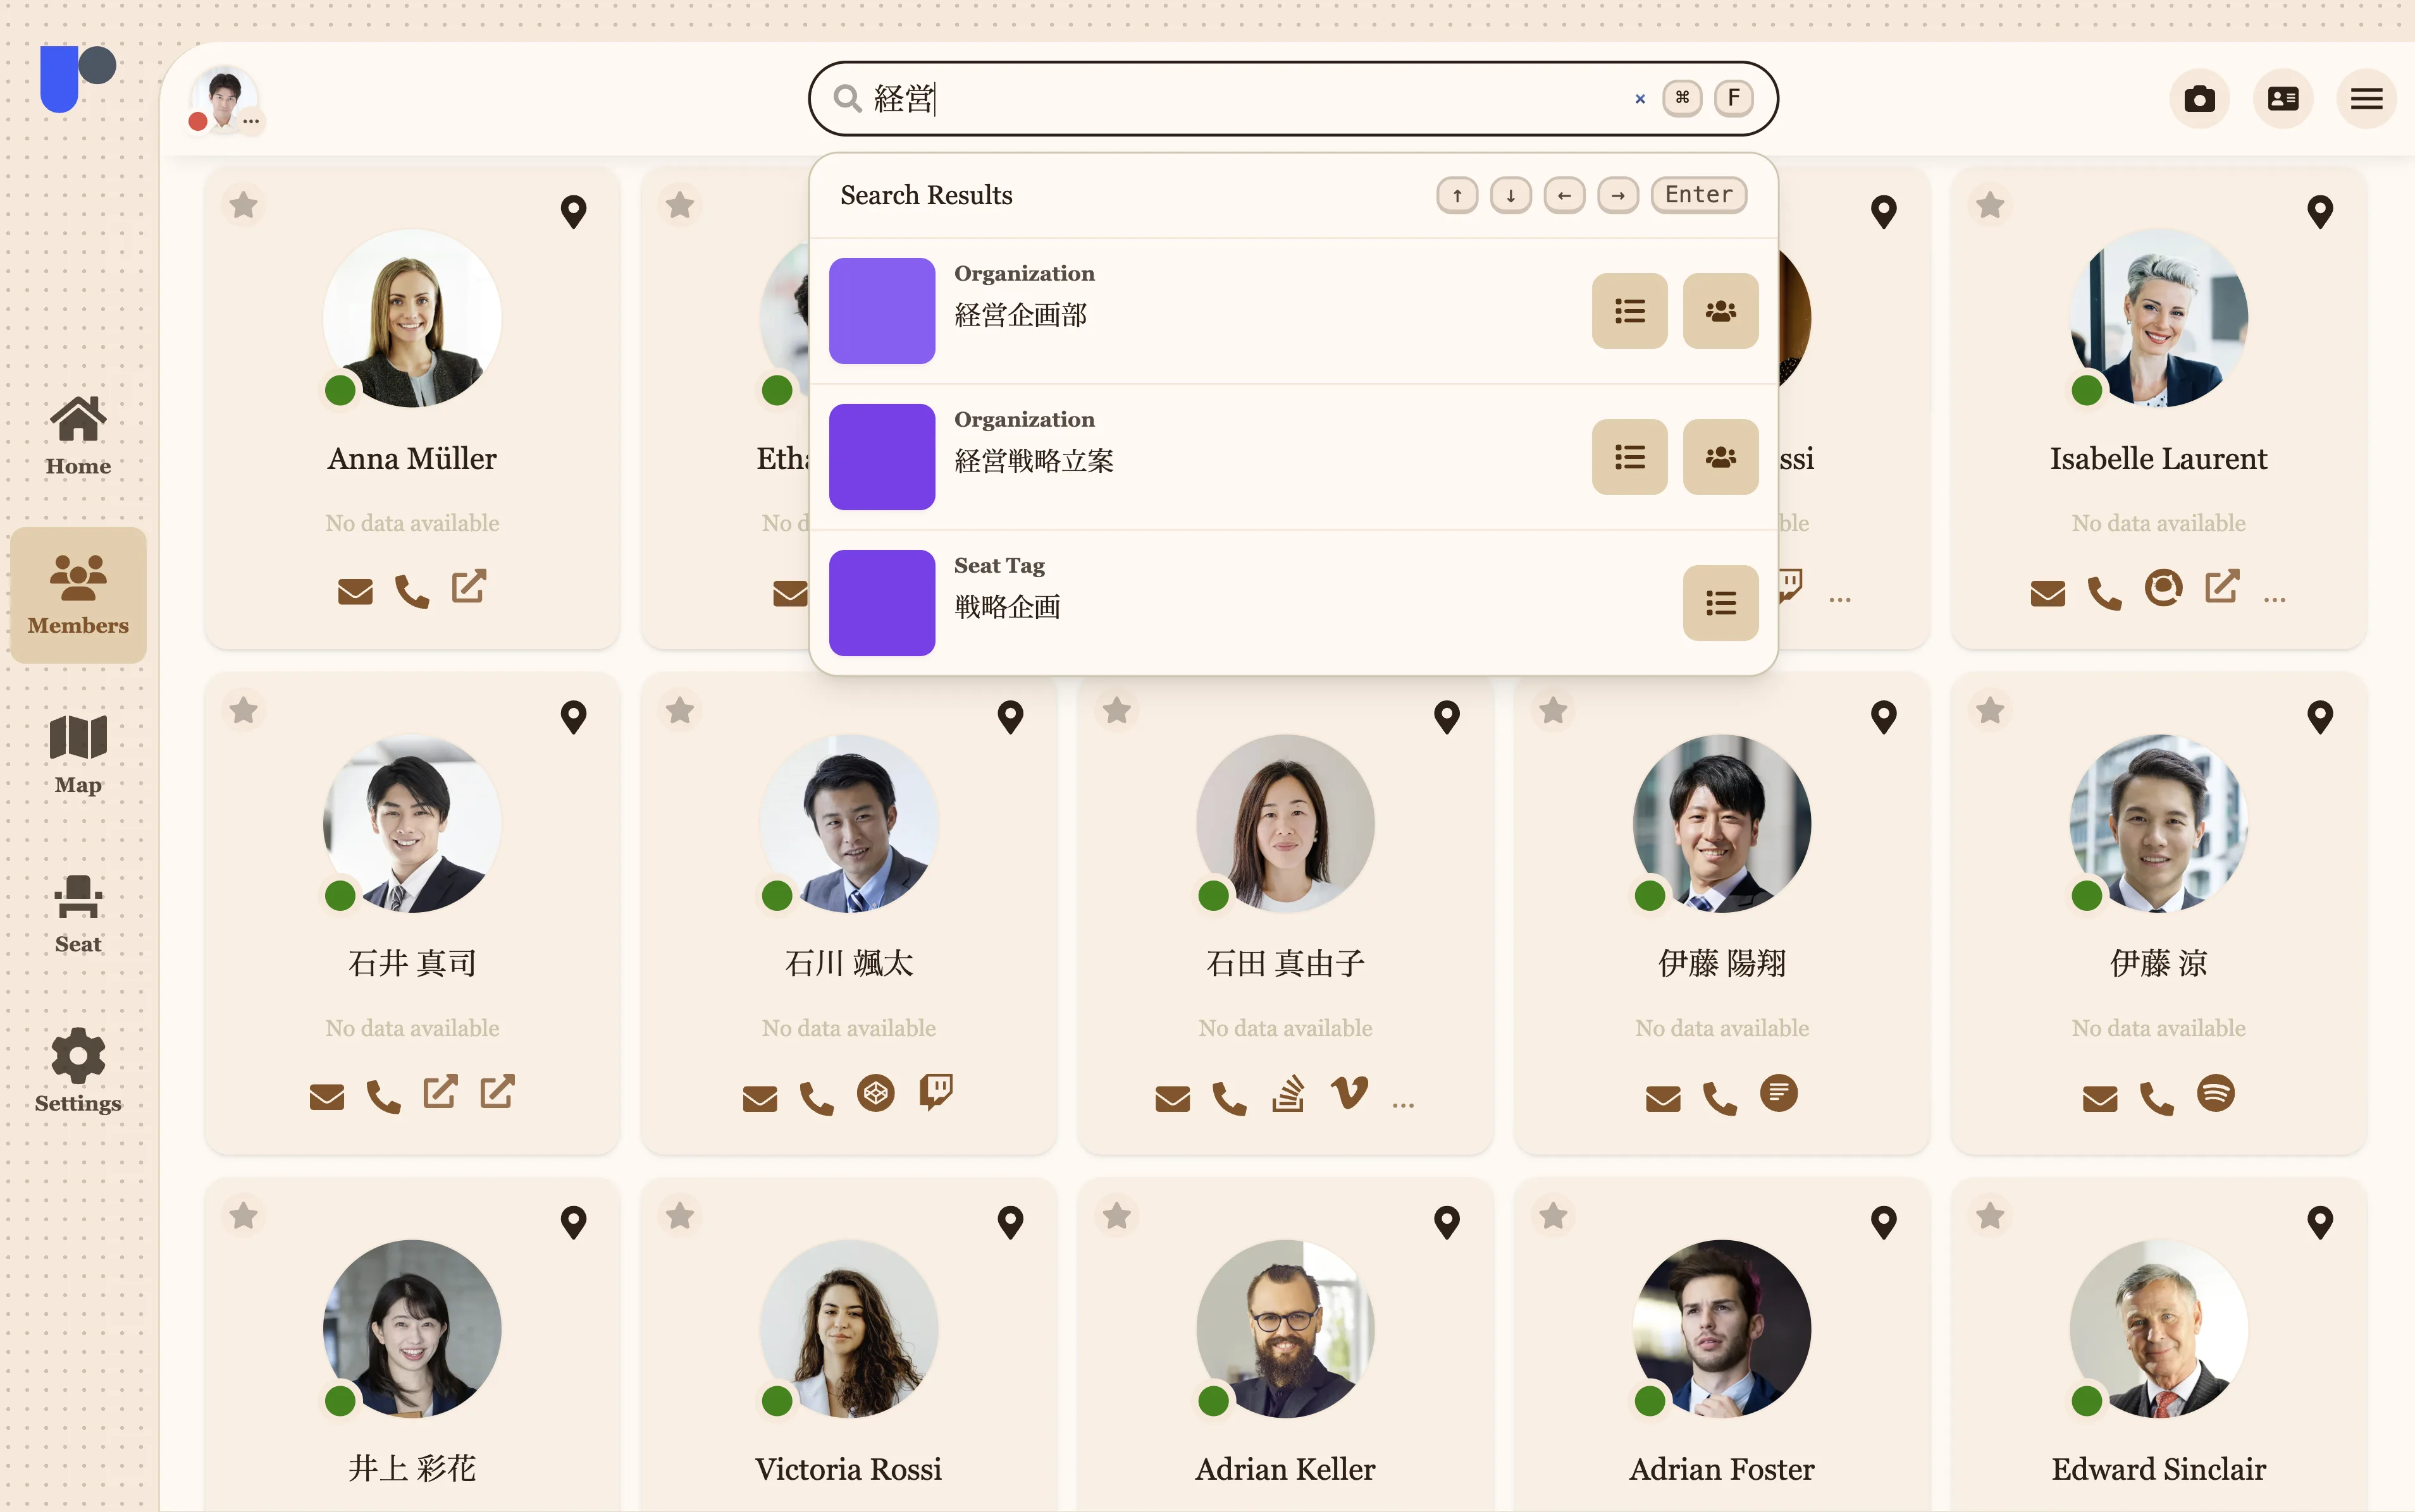Open Settings in the sidebar
Image resolution: width=2415 pixels, height=1512 pixels.
pos(78,1072)
